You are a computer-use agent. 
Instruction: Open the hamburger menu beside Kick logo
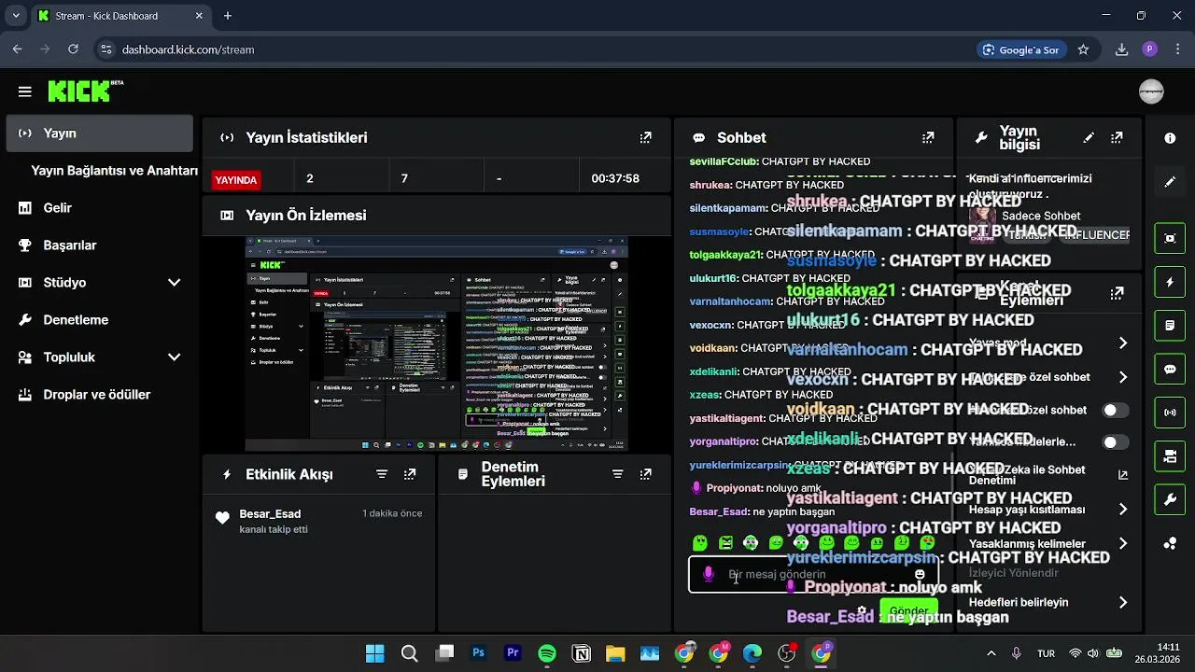(x=25, y=91)
